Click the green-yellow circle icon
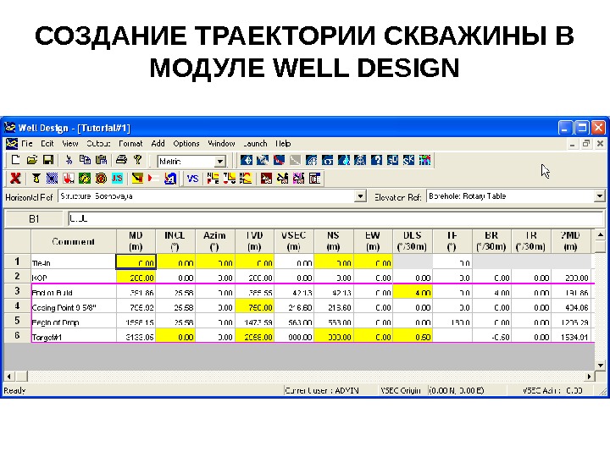The height and width of the screenshot is (457, 610). point(85,179)
